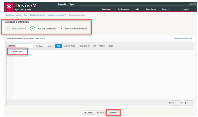198x117 pixels.
Task: Switch to the Sigre app tab
Action: (72, 4)
